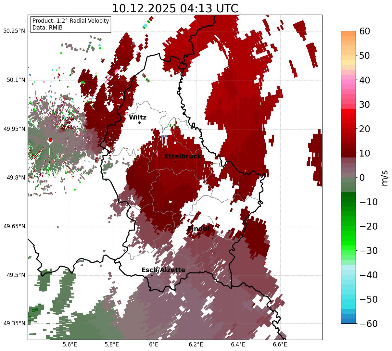Click the colorbar tick label 10

[x=364, y=153]
